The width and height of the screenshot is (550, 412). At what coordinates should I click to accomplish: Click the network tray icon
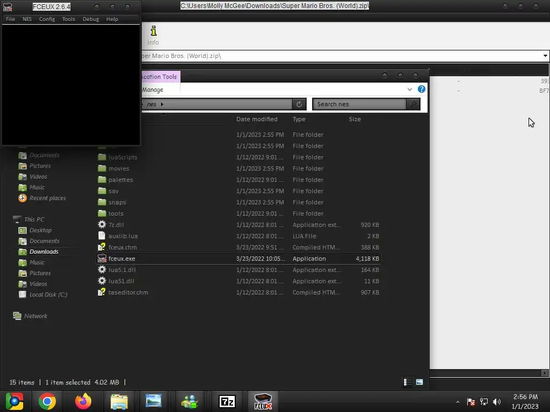pyautogui.click(x=484, y=402)
